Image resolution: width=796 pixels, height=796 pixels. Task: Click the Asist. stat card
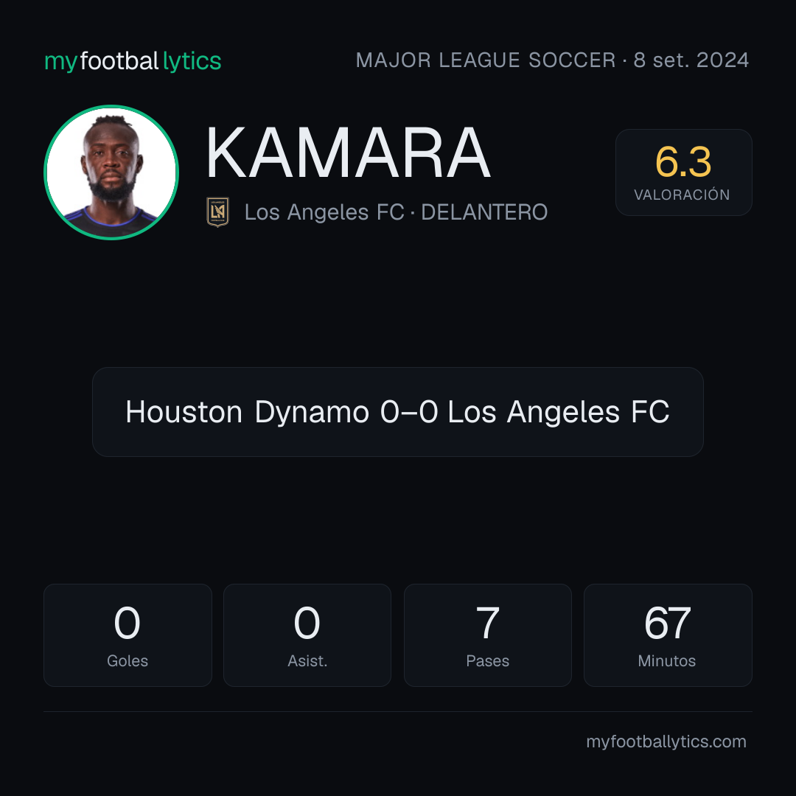coord(307,635)
